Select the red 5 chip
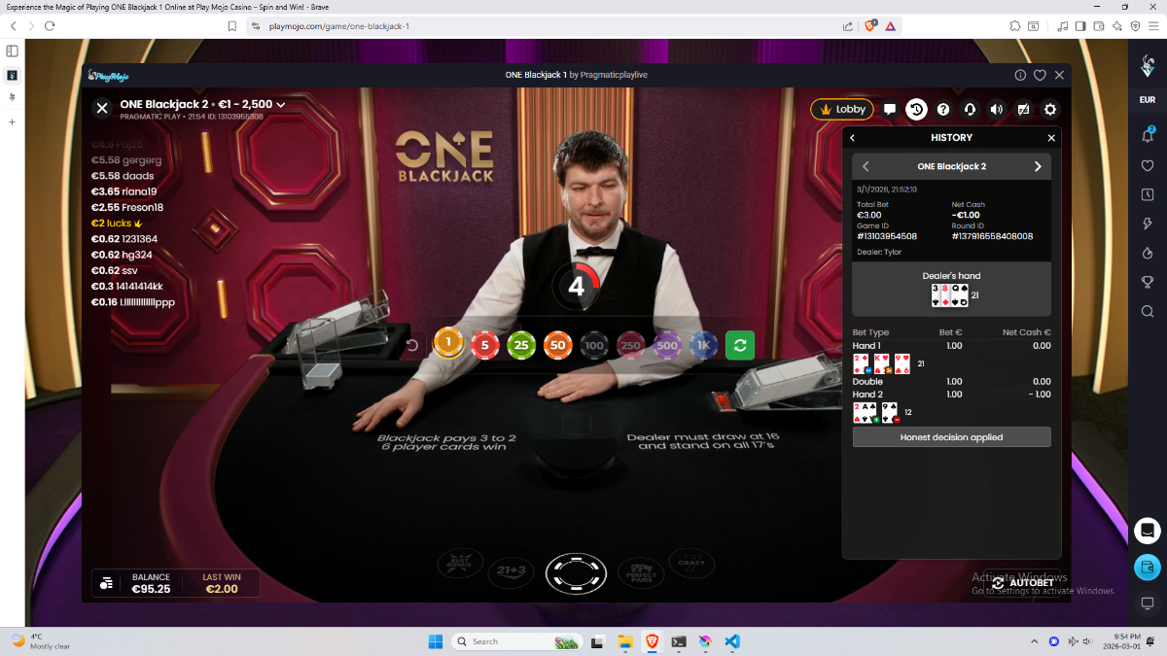This screenshot has height=656, width=1167. [484, 345]
